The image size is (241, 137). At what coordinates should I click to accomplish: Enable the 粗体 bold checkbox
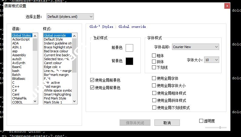coord(154,56)
